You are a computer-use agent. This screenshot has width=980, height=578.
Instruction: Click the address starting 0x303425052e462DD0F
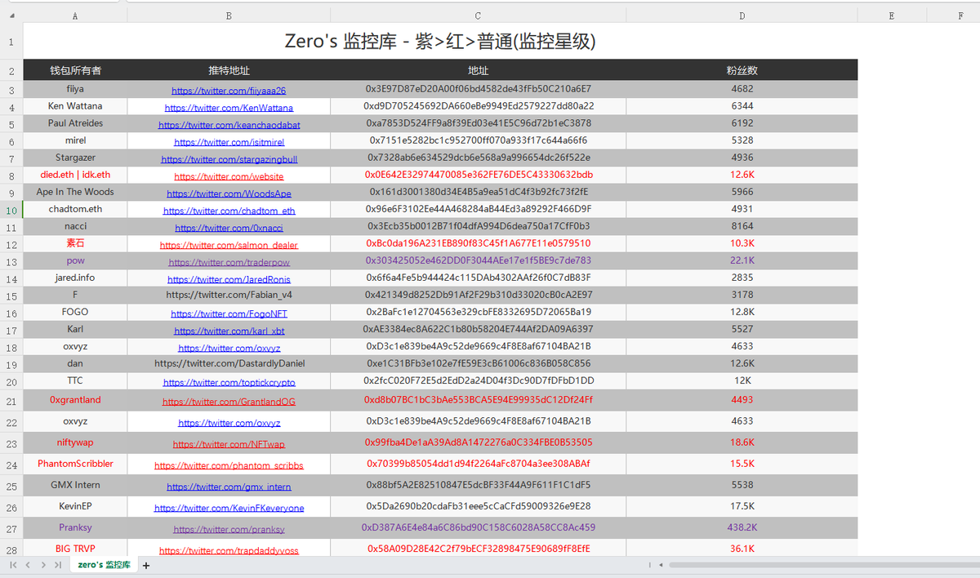pyautogui.click(x=478, y=260)
